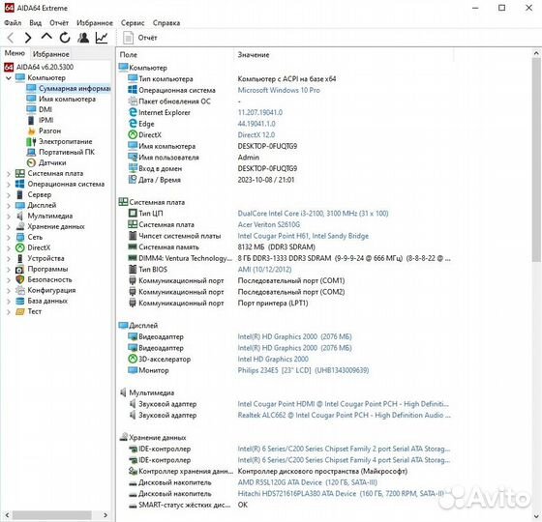
Task: Click the Отчёт report page icon
Action: click(128, 38)
